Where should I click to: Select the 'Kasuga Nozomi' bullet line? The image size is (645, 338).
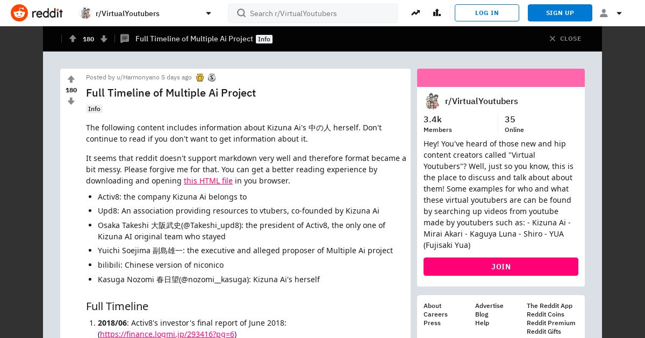209,280
